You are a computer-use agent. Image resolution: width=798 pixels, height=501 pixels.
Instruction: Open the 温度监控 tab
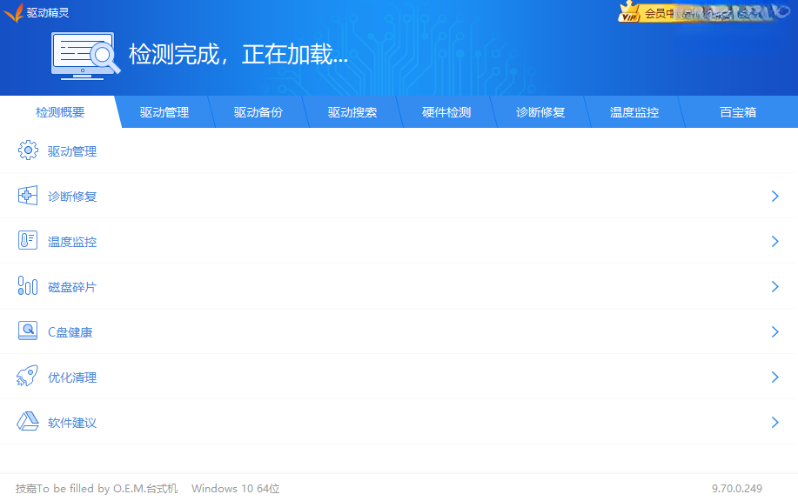(x=634, y=112)
